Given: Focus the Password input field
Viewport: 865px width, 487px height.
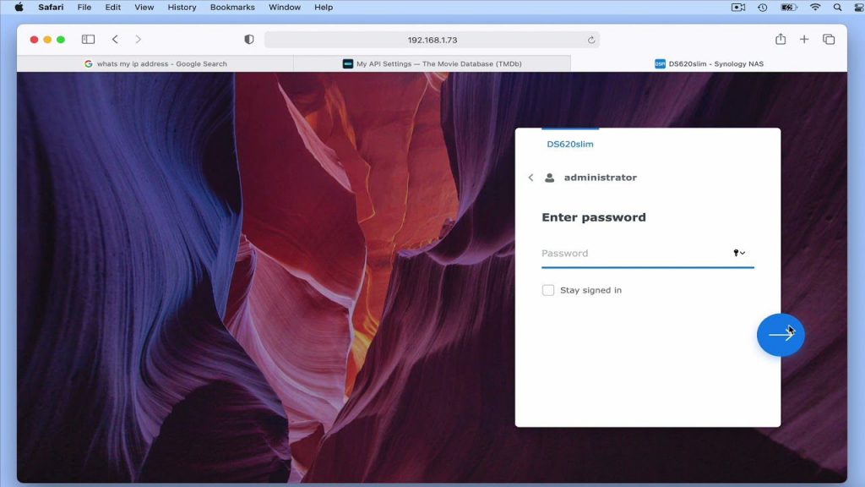Looking at the screenshot, I should pyautogui.click(x=635, y=254).
